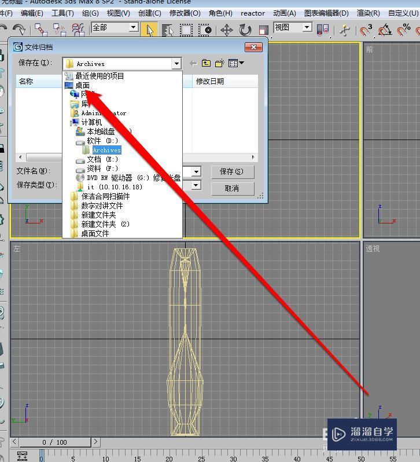This screenshot has width=420, height=462.
Task: Create a new folder in save dialog
Action: [x=220, y=63]
